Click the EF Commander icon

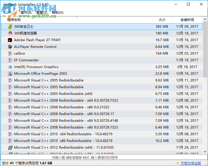pos(10,60)
